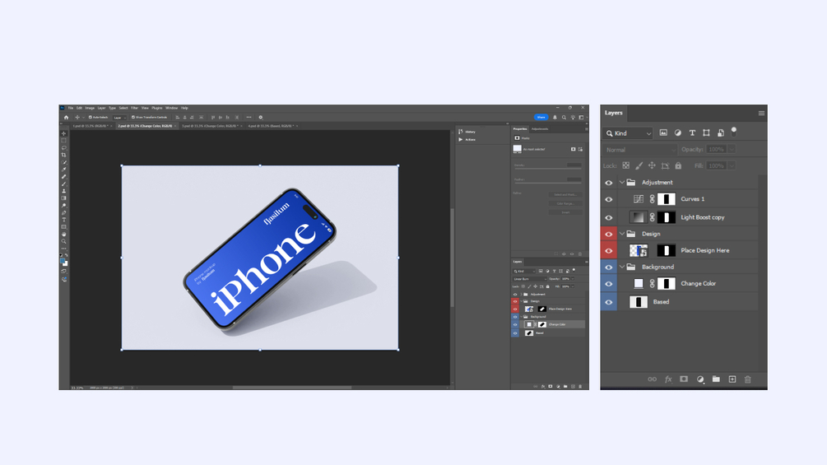Click lock transparent pixels icon in enlarged Layers panel
Screen dimensions: 827x465
[x=625, y=165]
